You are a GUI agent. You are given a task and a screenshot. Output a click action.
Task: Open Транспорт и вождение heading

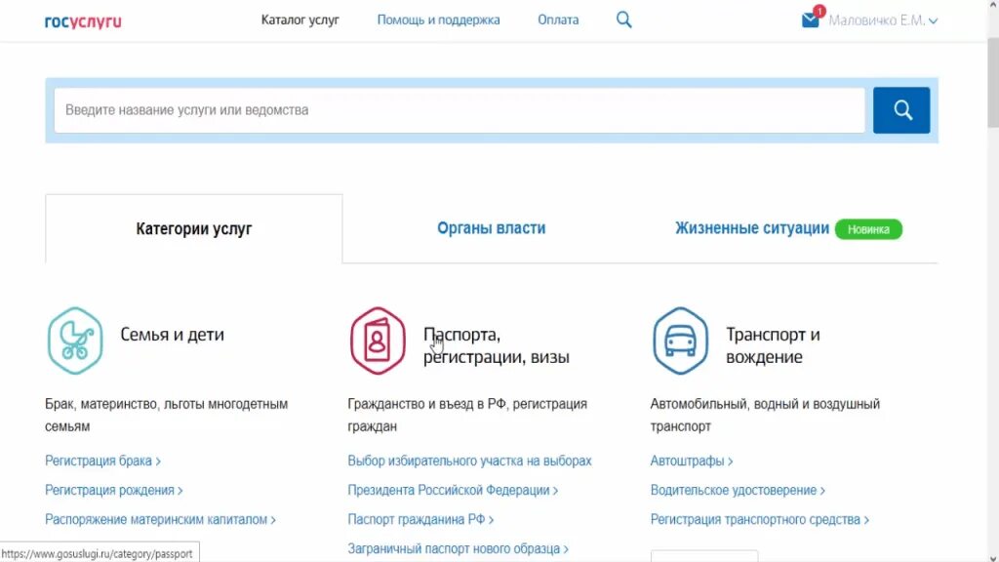pyautogui.click(x=773, y=345)
